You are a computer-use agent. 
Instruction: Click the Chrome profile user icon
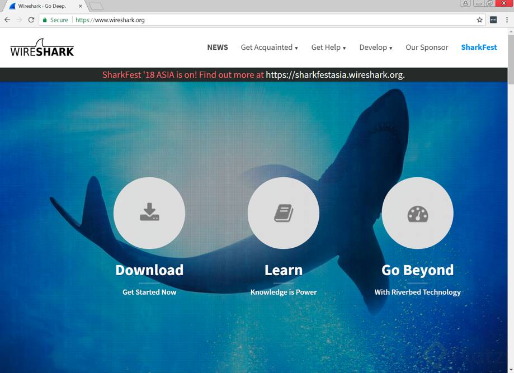465,3
